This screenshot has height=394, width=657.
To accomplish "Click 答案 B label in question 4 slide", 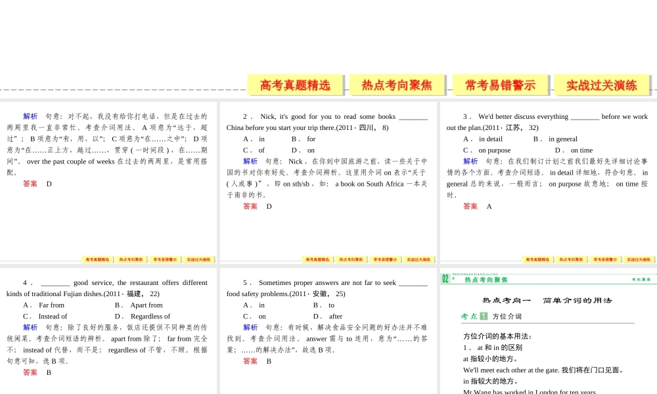I will [37, 372].
